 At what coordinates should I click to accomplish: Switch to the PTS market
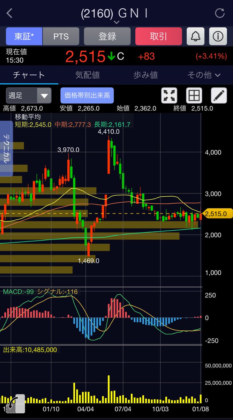pos(61,36)
